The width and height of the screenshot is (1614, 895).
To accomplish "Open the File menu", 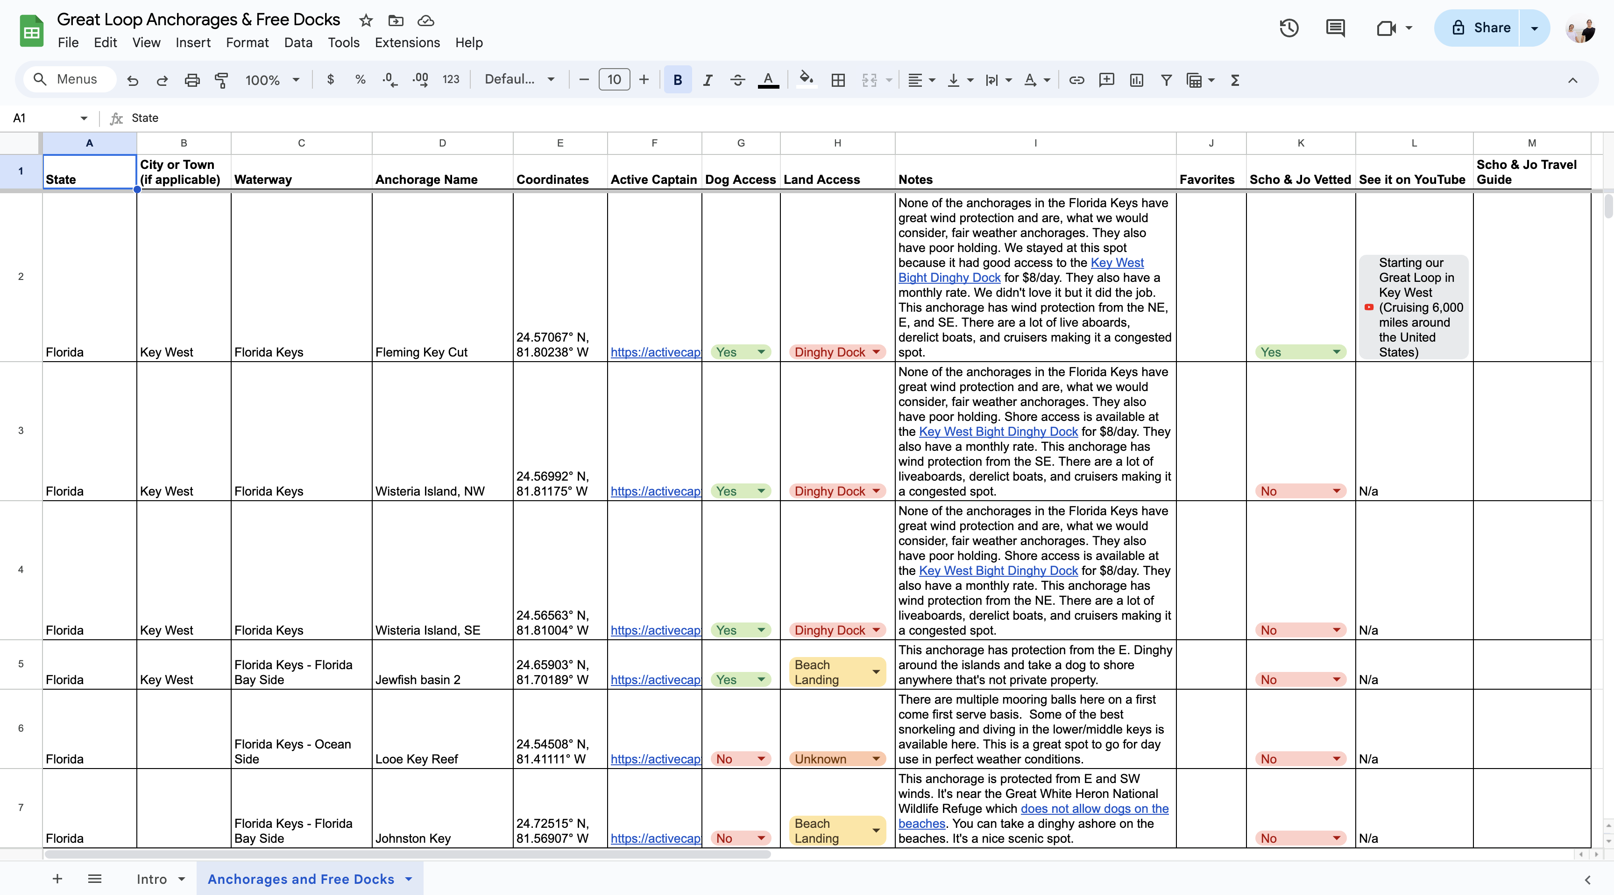I will pos(68,42).
